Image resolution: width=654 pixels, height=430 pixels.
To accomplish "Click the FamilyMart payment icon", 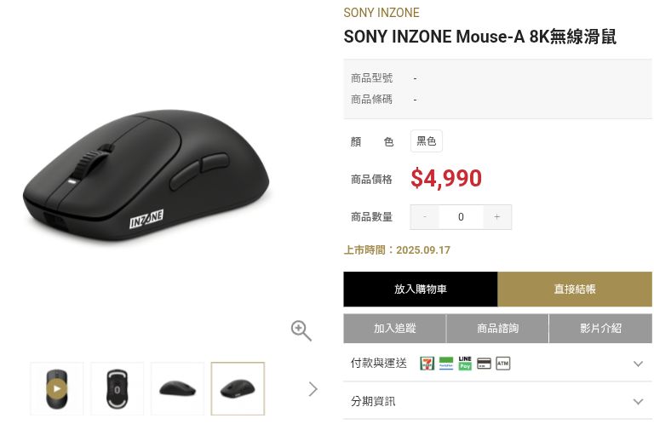I will [x=446, y=364].
